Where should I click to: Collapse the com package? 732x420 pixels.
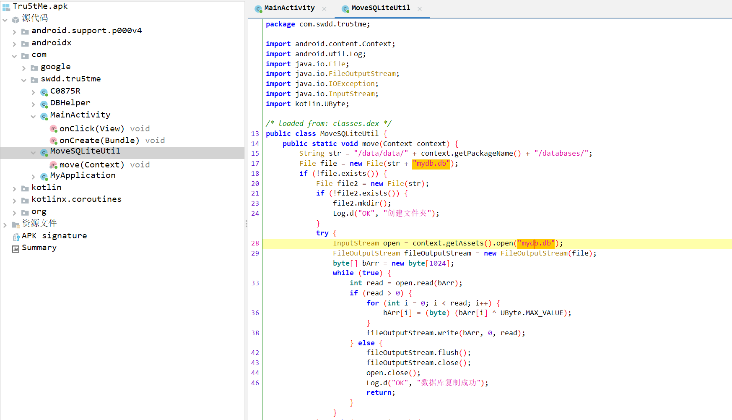(x=14, y=56)
